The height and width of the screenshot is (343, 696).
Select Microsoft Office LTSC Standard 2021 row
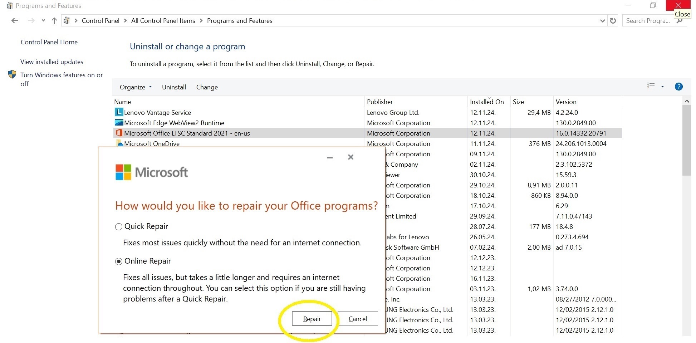coord(368,133)
